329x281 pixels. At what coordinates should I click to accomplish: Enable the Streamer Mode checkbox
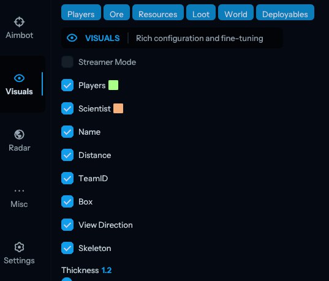pyautogui.click(x=67, y=62)
